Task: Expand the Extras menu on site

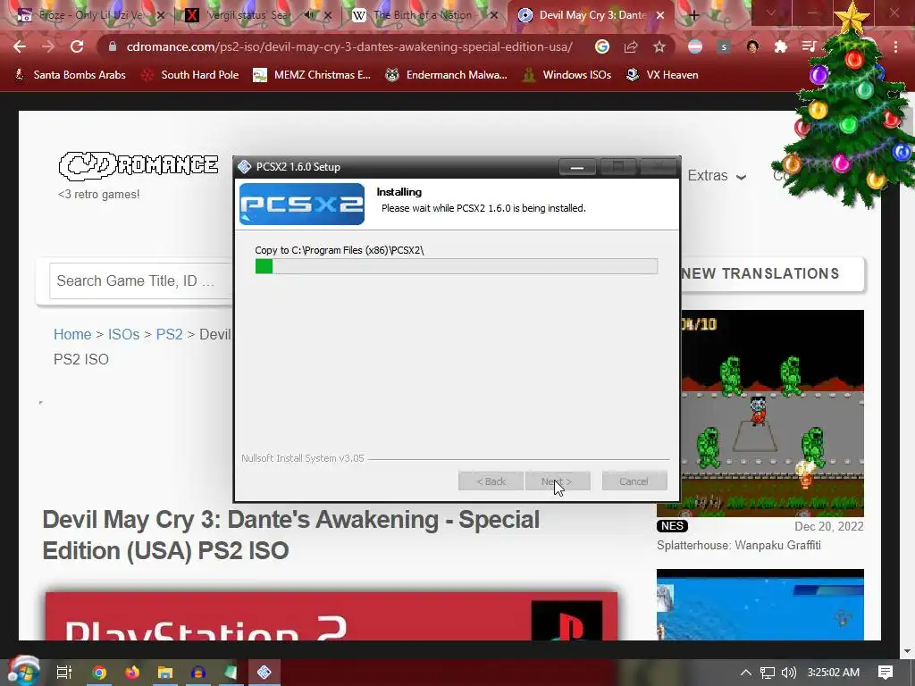Action: 717,176
